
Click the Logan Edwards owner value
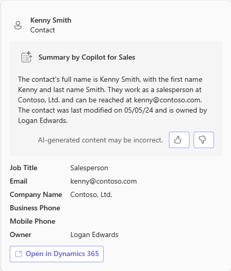point(94,234)
